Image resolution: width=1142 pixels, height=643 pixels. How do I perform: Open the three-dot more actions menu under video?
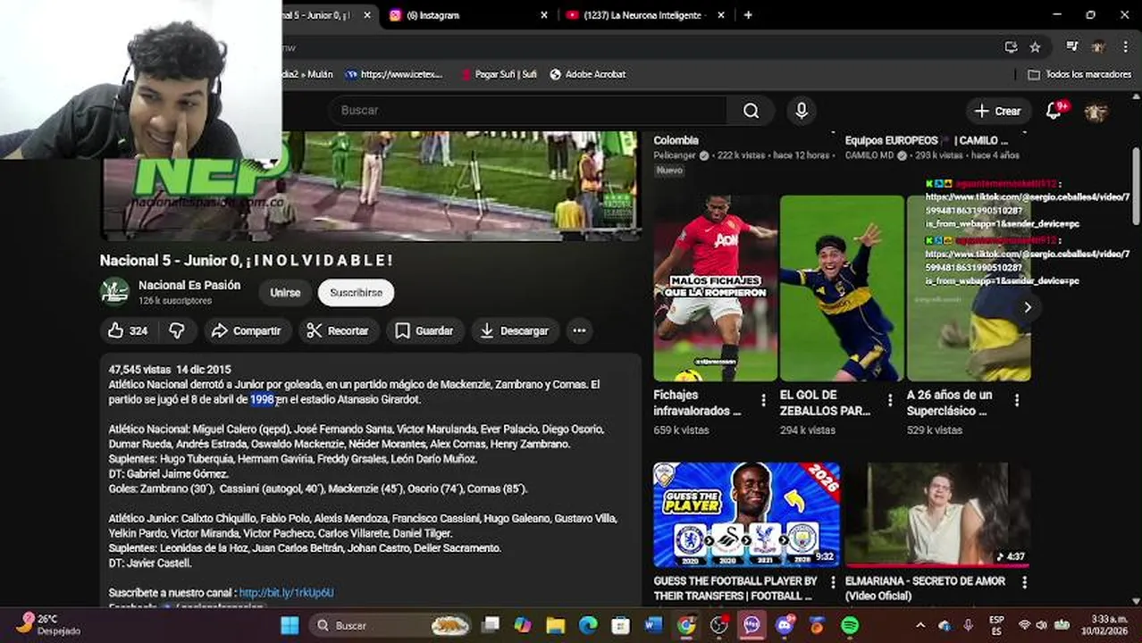[579, 330]
